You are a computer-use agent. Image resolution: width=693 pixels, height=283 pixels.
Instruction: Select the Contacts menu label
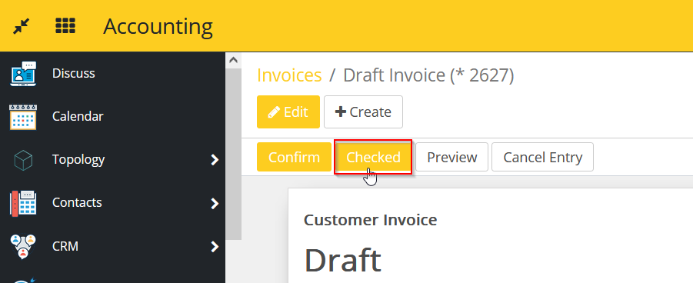pos(77,202)
